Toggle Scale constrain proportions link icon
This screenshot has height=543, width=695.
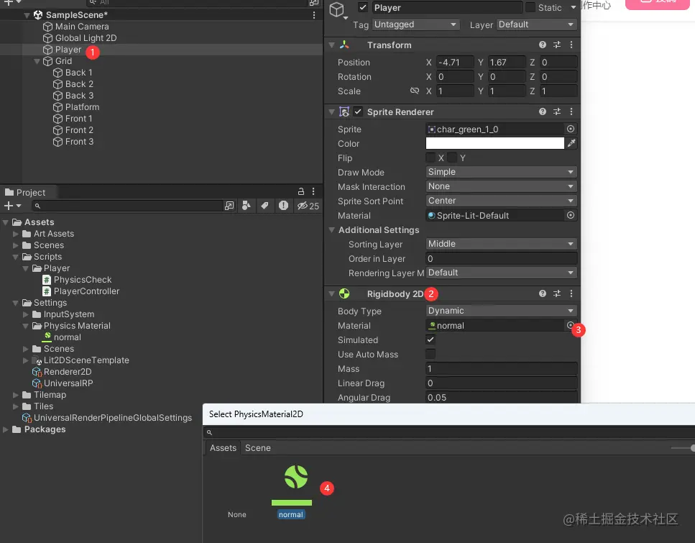tap(415, 91)
